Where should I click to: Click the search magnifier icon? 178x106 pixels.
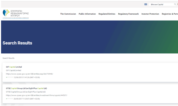coord(175,4)
